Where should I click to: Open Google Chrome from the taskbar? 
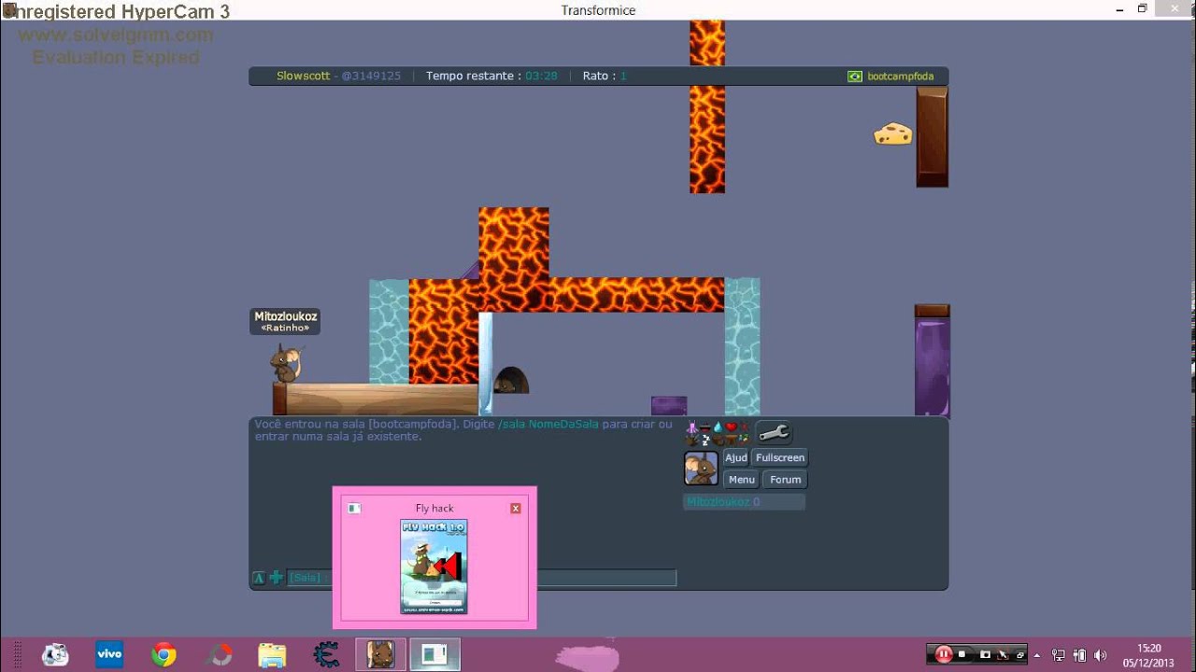[164, 655]
